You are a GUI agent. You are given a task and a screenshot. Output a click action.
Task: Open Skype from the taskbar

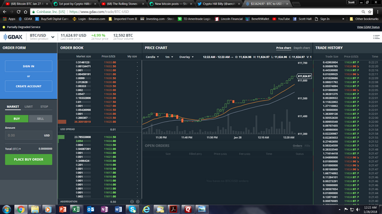click(132, 209)
